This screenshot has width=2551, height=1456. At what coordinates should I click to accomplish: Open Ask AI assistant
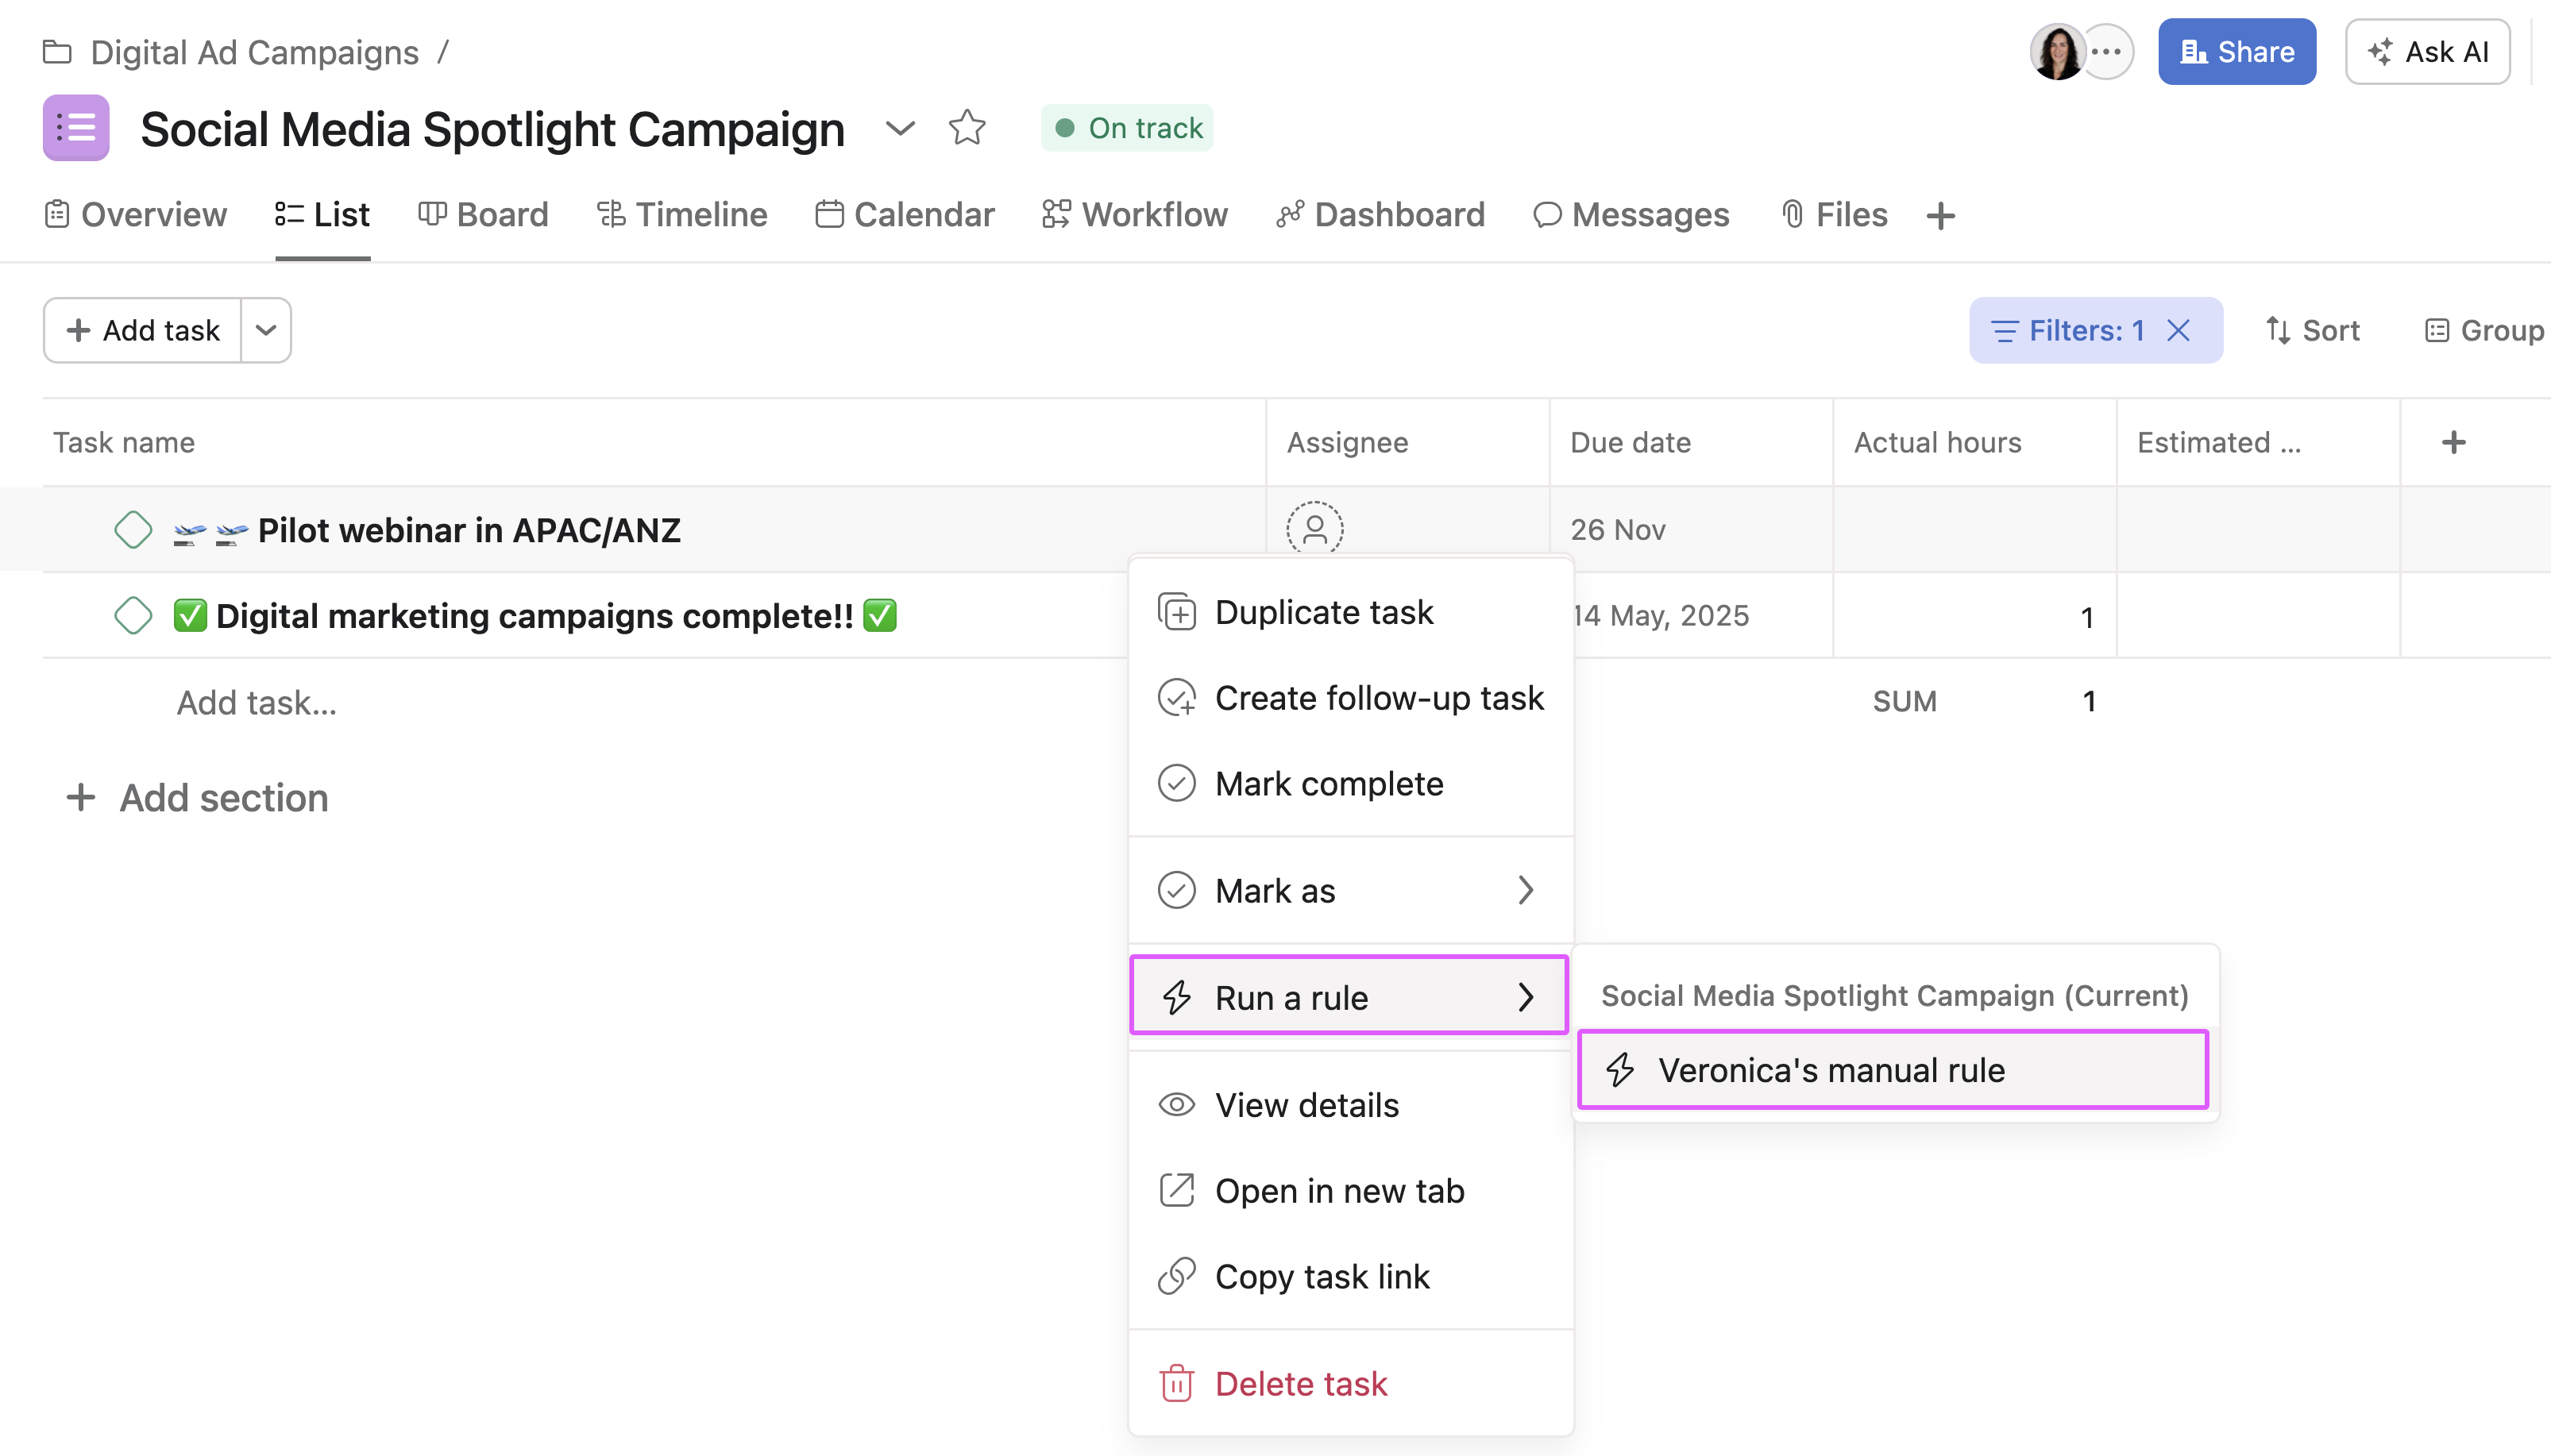[2427, 51]
